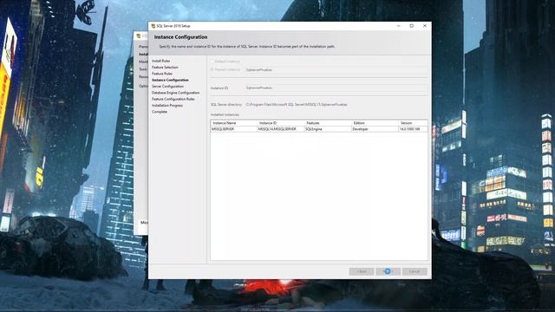Click the Cancel button
Image resolution: width=555 pixels, height=312 pixels.
coord(415,271)
